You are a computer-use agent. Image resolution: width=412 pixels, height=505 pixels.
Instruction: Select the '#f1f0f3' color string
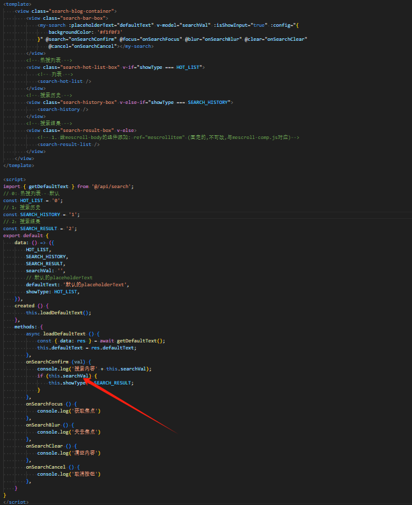(x=110, y=33)
